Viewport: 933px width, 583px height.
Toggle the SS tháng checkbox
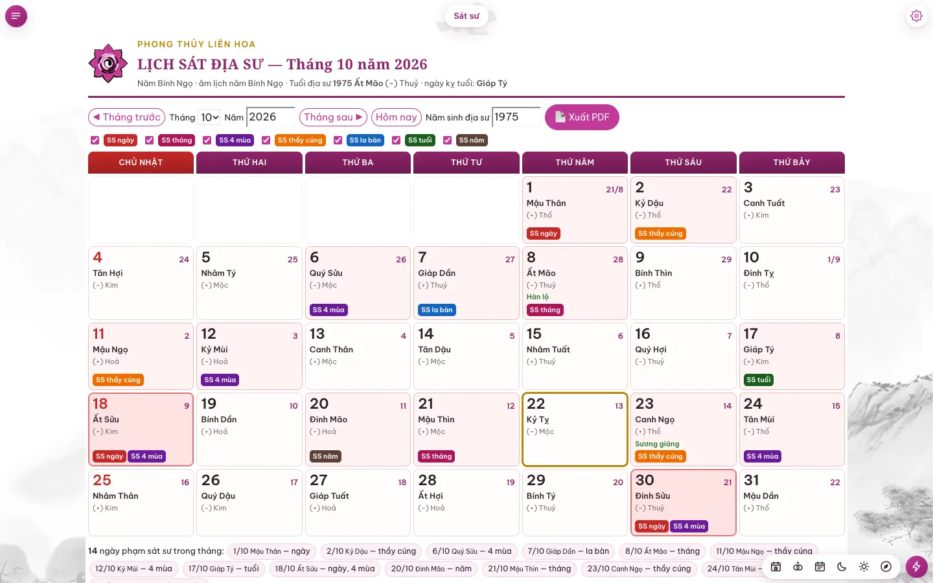click(x=150, y=140)
